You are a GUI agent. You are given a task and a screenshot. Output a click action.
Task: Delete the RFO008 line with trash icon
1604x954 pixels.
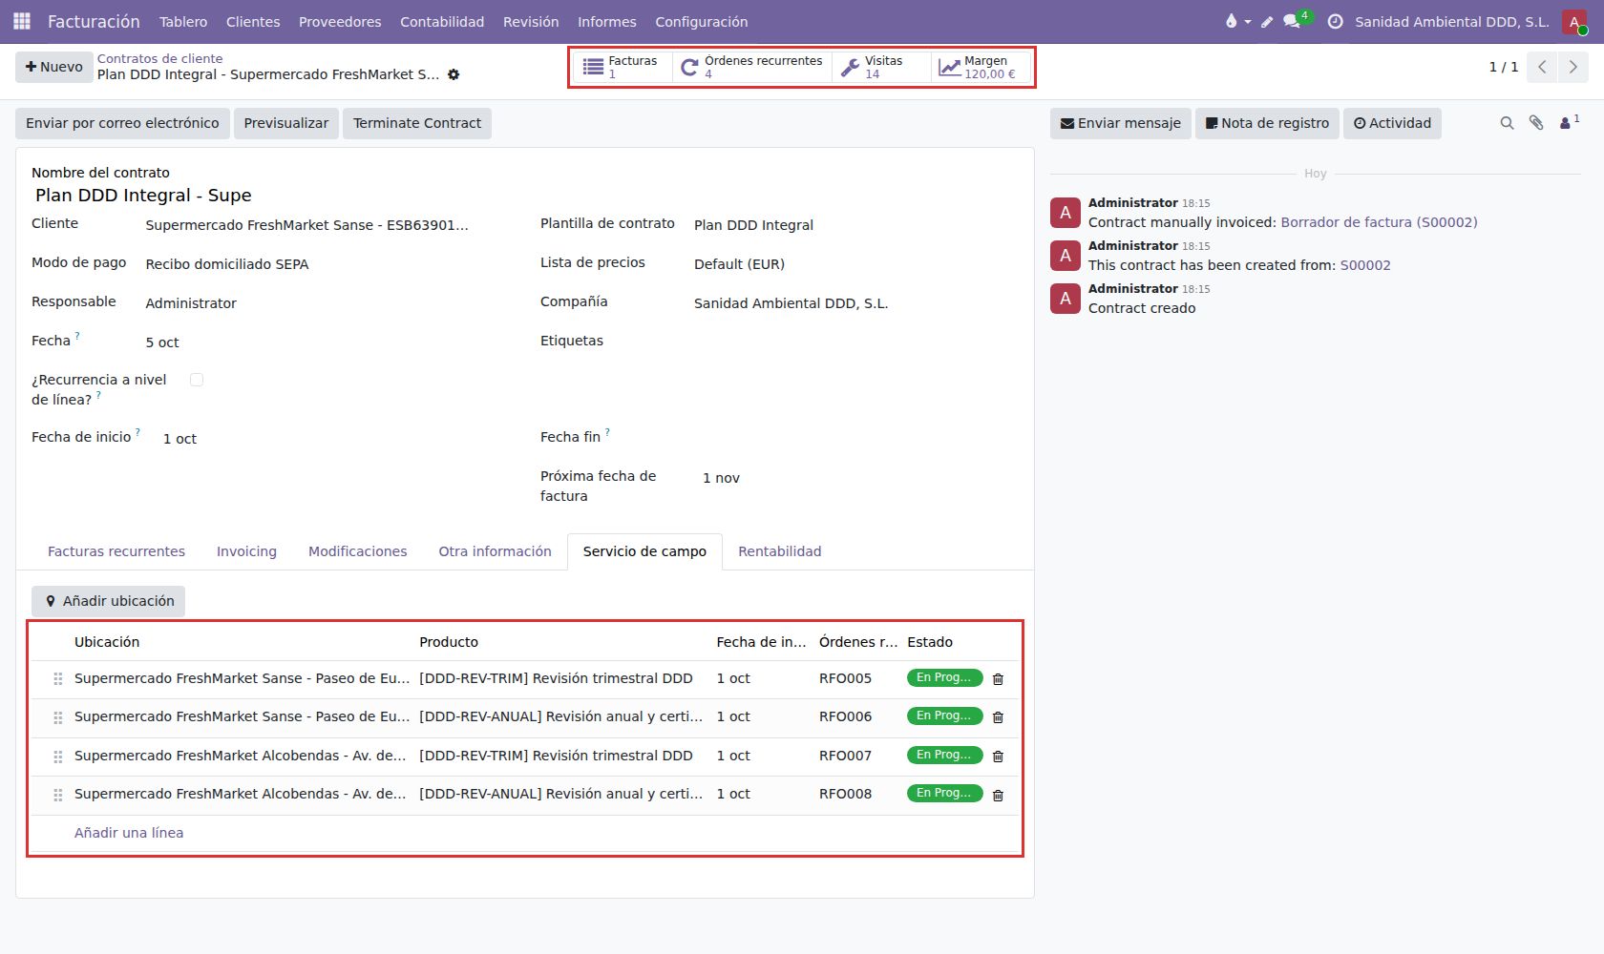point(998,795)
